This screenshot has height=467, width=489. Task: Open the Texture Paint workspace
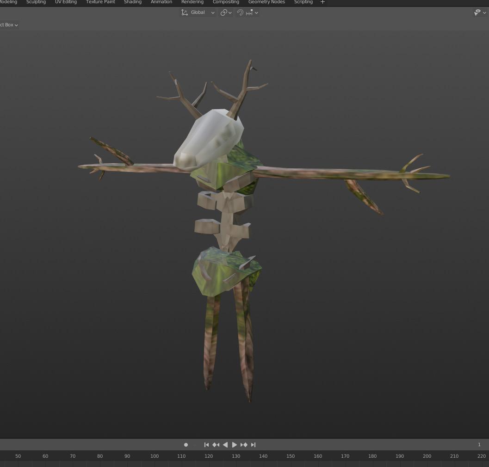(100, 2)
